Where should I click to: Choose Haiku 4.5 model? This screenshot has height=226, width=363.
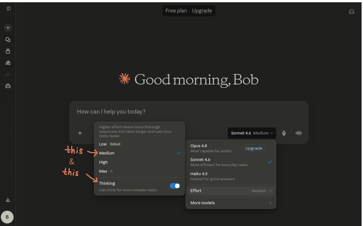[231, 176]
